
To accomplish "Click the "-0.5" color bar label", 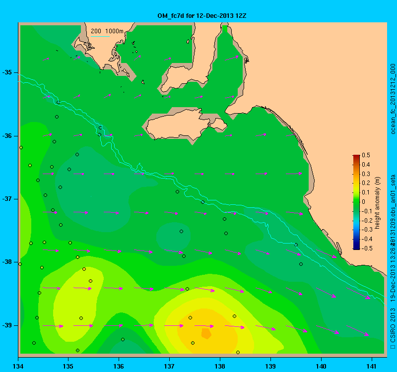I will coord(367,248).
